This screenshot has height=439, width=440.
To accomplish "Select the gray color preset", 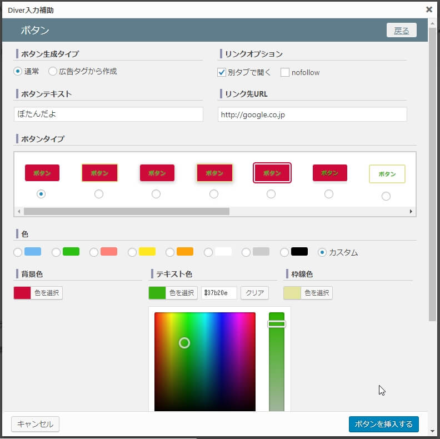I will pos(246,252).
